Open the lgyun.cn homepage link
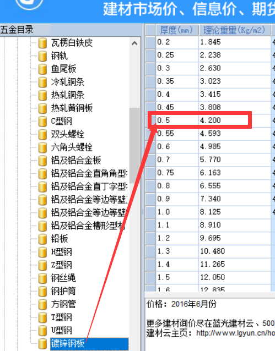275x351 pixels. (235, 333)
